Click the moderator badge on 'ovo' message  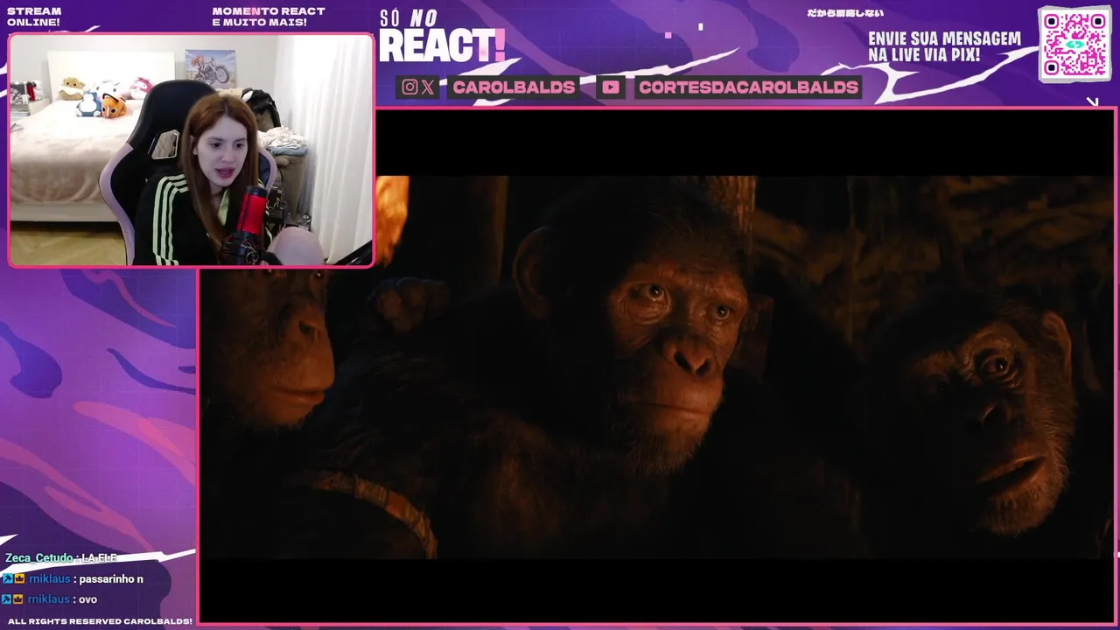(x=7, y=598)
